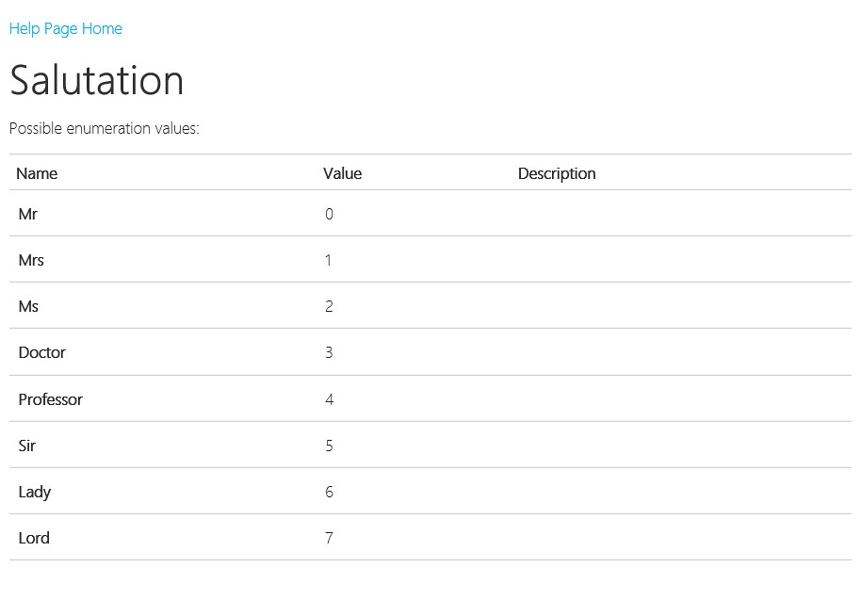
Task: Click value 7 in the Lord row
Action: (329, 538)
